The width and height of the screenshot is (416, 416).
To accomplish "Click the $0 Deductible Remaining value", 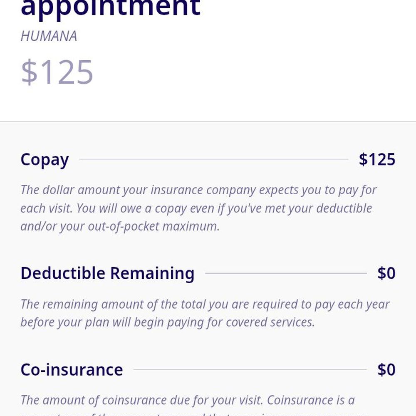I will (x=386, y=273).
